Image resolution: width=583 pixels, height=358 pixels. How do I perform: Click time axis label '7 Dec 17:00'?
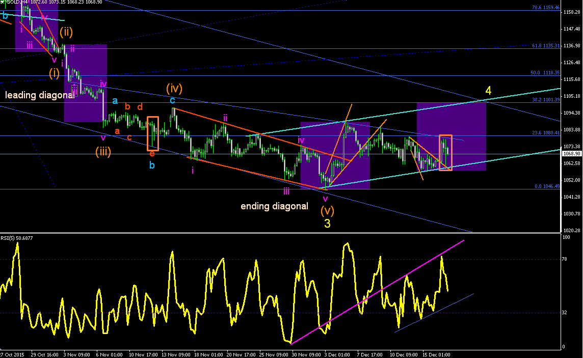(370, 354)
